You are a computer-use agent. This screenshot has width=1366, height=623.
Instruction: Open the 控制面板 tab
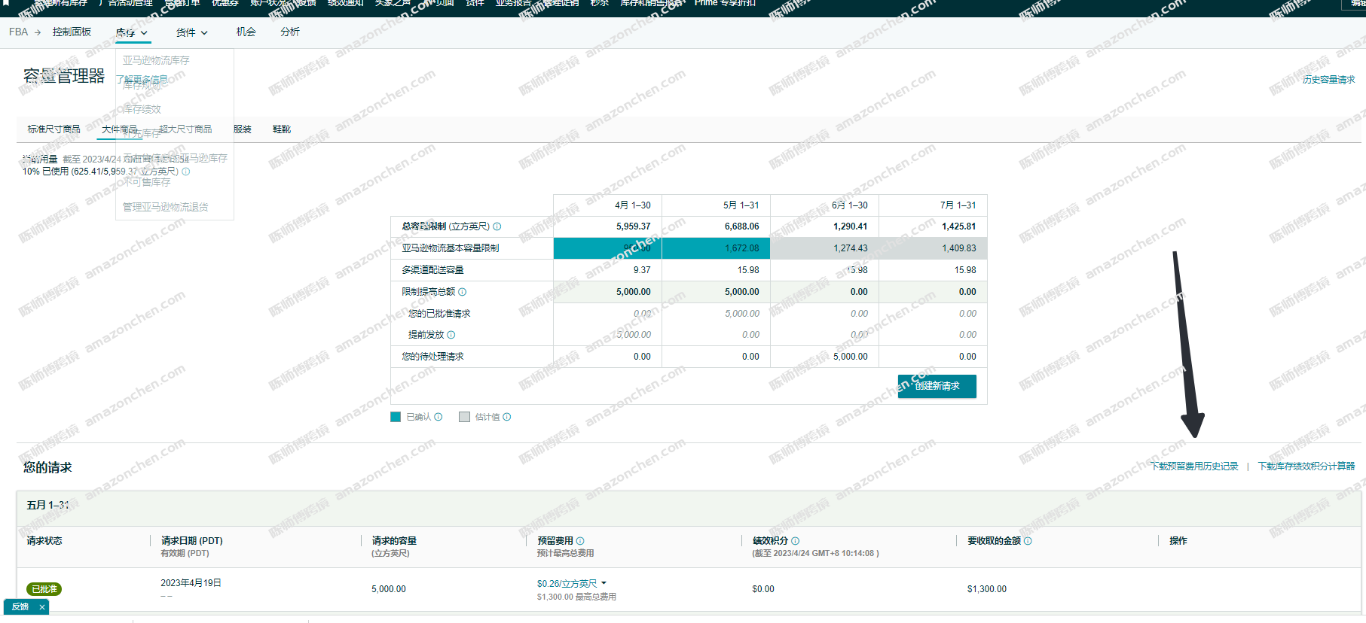pyautogui.click(x=72, y=32)
